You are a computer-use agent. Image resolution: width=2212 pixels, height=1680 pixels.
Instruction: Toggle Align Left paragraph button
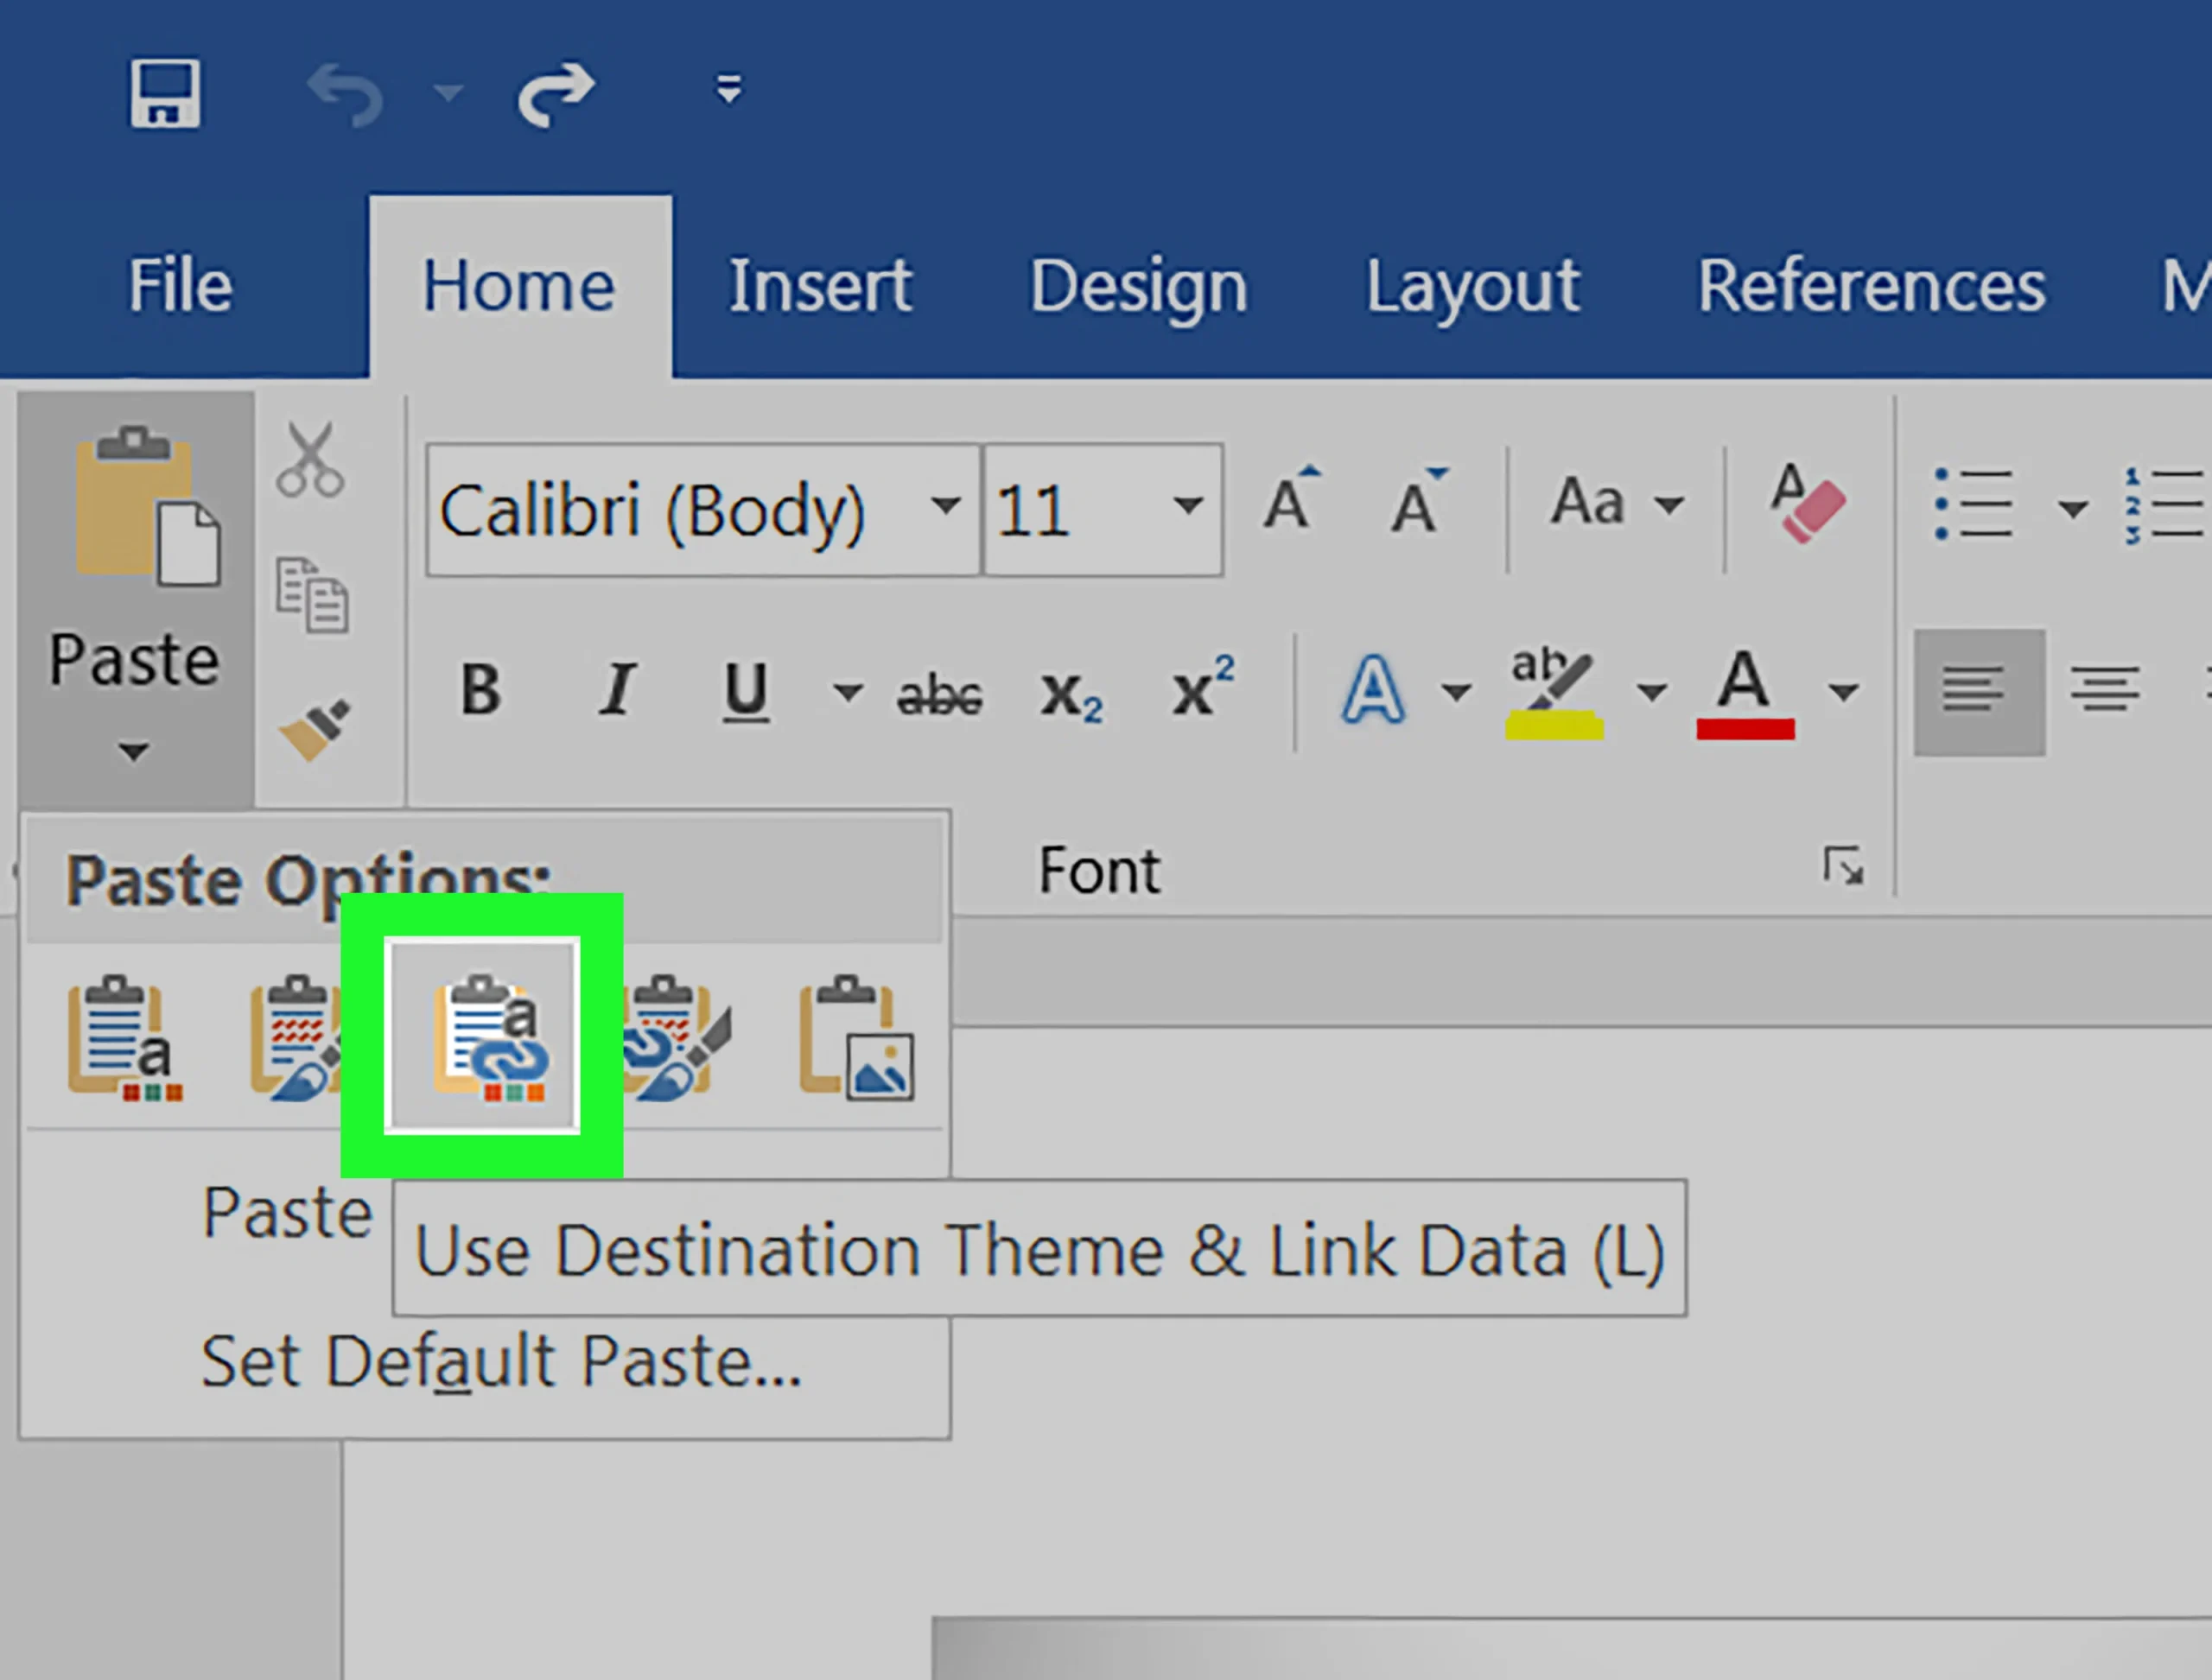coord(1979,691)
